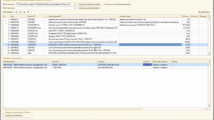Copy the selected row via copy icon

coord(16,12)
